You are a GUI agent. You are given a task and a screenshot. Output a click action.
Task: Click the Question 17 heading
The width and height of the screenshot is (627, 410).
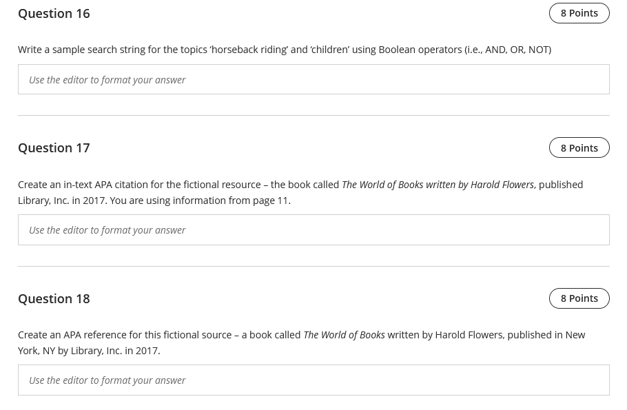click(x=54, y=147)
